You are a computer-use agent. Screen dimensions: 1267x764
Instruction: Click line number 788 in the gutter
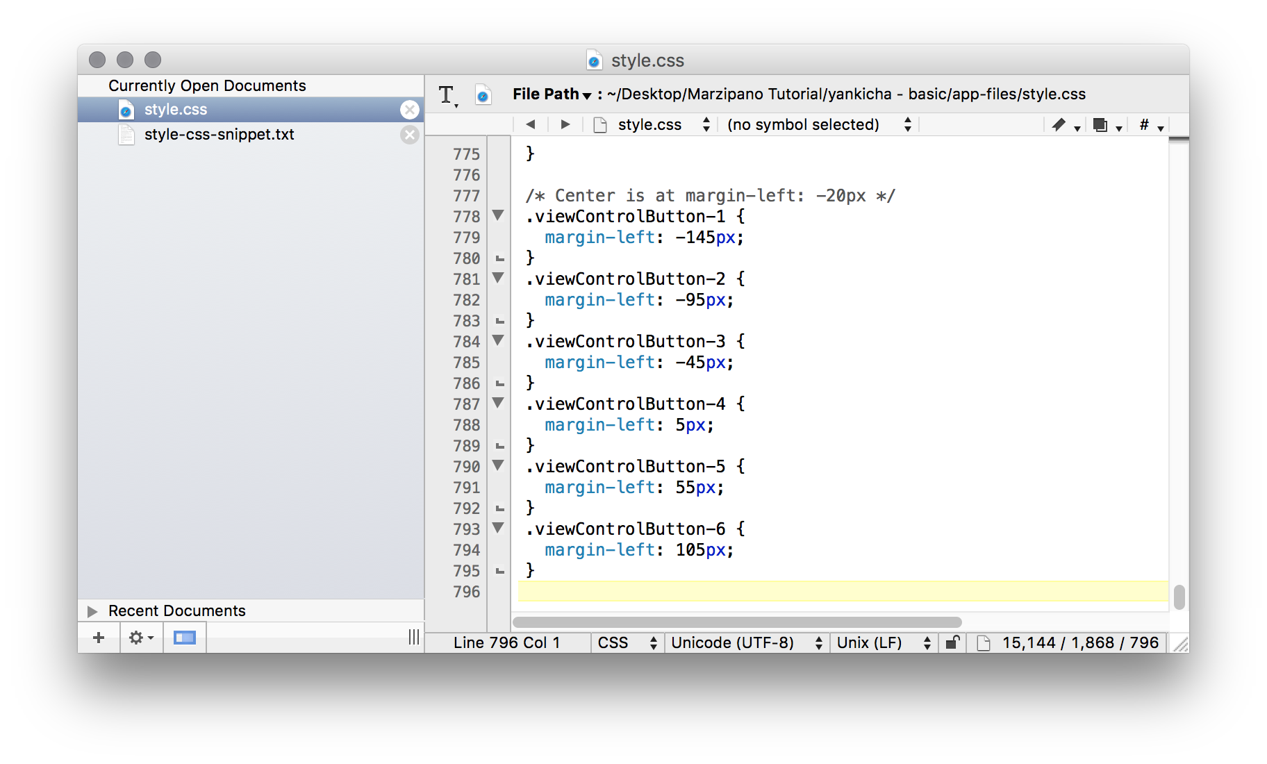click(x=466, y=425)
